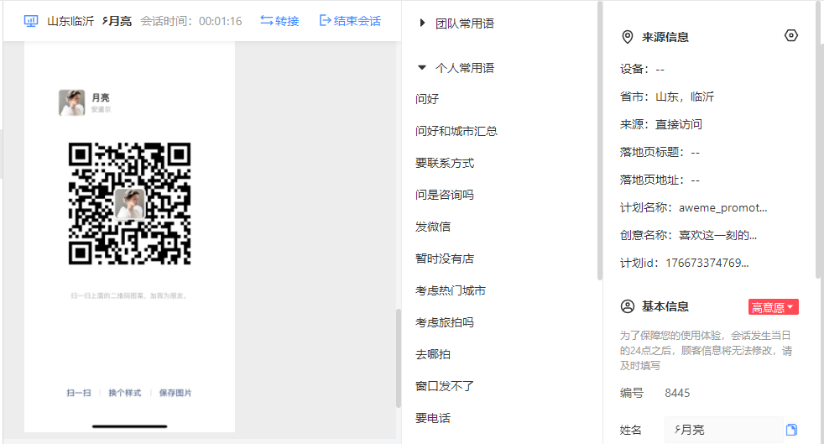End the chat with 结束会话
This screenshot has height=444, width=824.
[x=350, y=21]
